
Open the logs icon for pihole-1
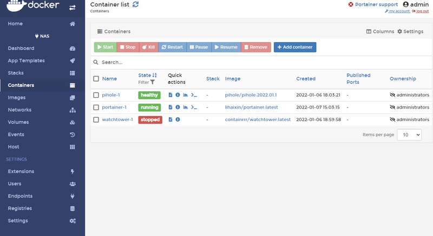point(170,95)
